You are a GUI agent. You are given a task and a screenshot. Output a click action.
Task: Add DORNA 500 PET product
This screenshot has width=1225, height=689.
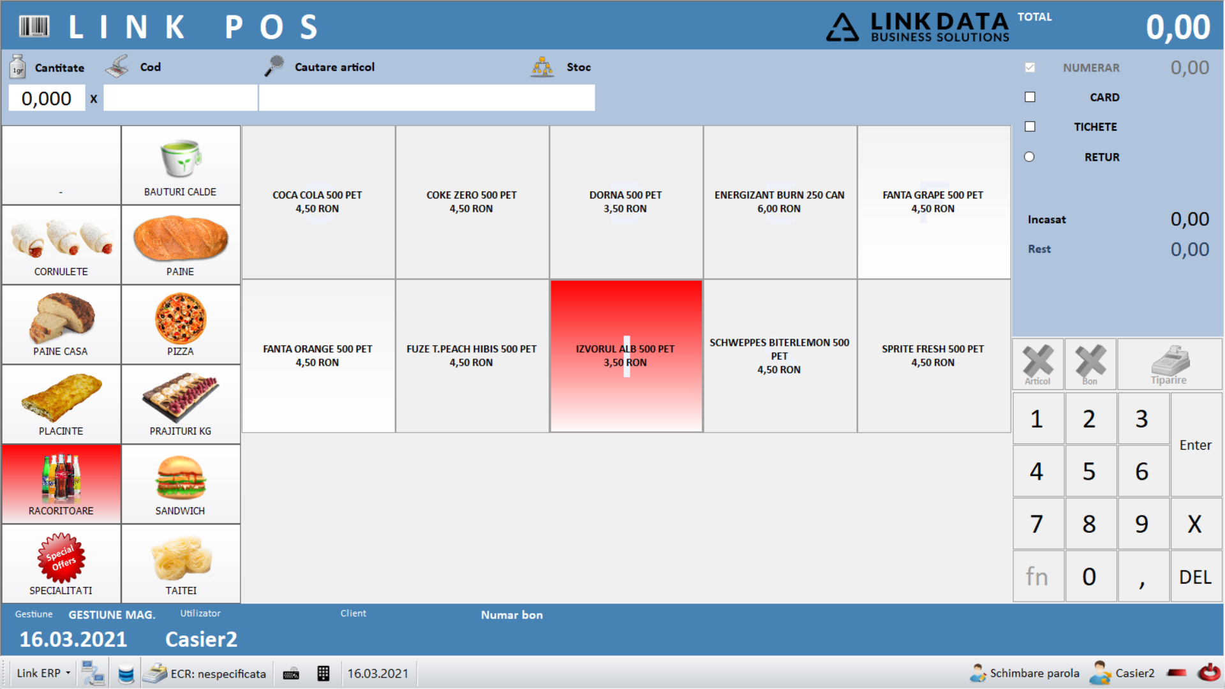pyautogui.click(x=625, y=202)
